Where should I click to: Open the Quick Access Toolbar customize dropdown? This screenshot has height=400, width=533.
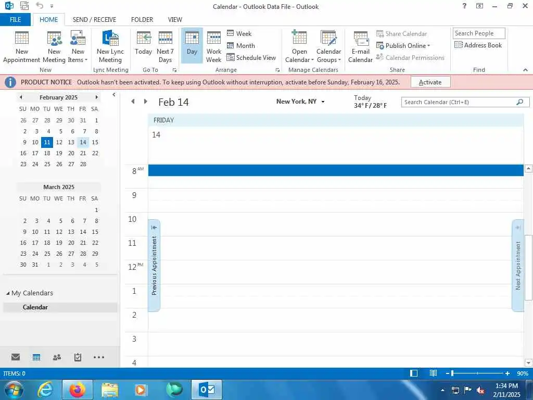click(x=52, y=6)
